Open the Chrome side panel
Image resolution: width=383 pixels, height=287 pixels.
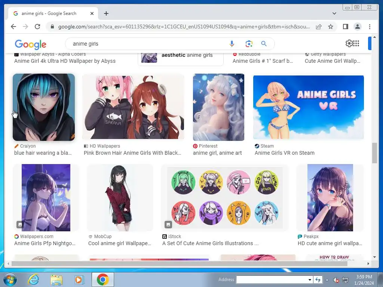pos(345,27)
